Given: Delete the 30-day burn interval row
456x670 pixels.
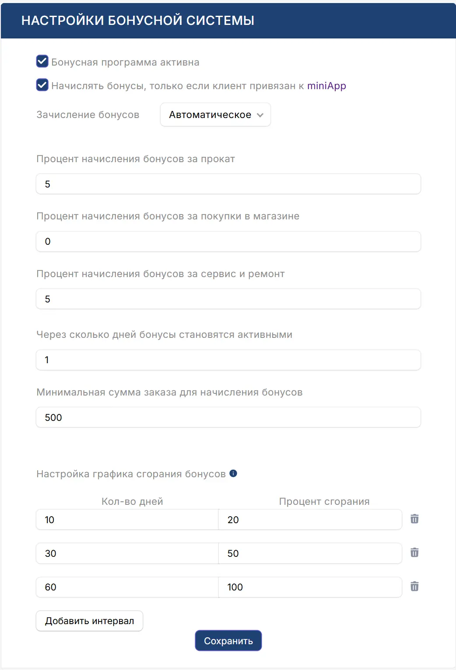Looking at the screenshot, I should point(414,553).
